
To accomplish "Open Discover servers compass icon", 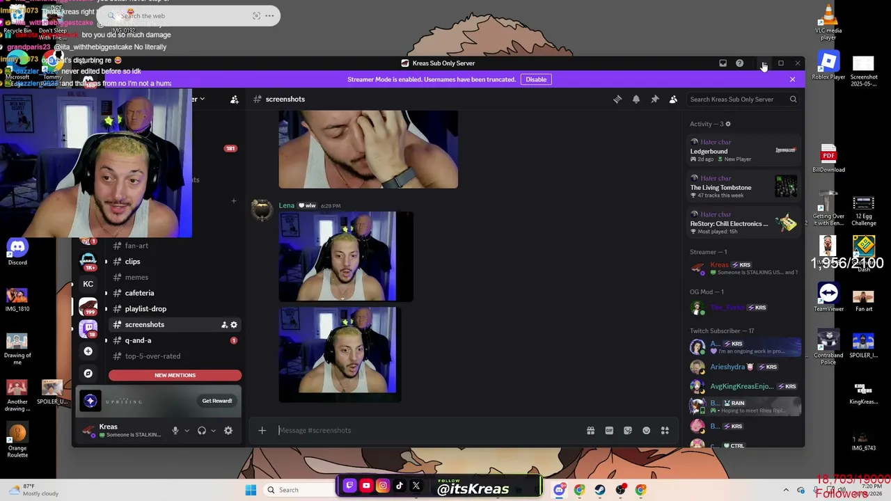I will [x=88, y=374].
